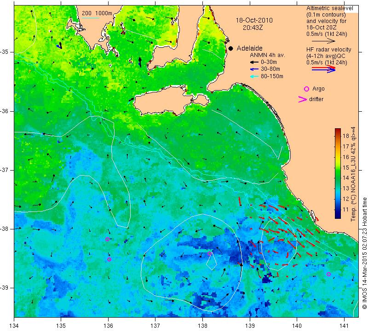
Task: Click the '200 1000m' contour label
Action: coord(97,13)
